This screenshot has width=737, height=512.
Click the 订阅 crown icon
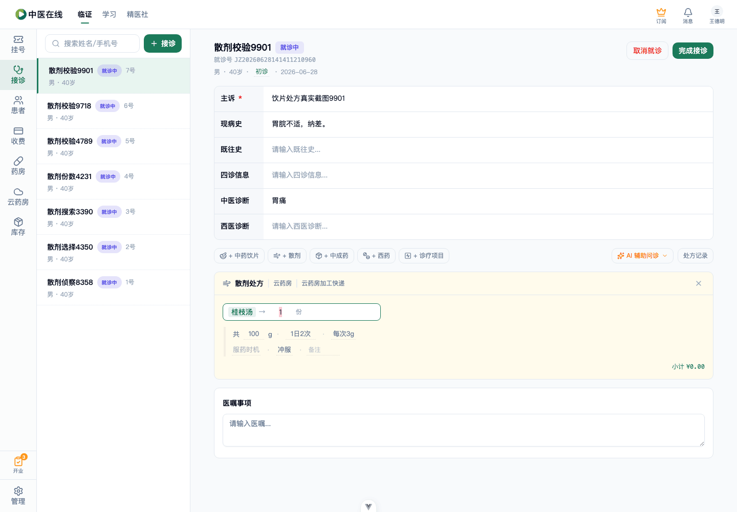coord(661,15)
